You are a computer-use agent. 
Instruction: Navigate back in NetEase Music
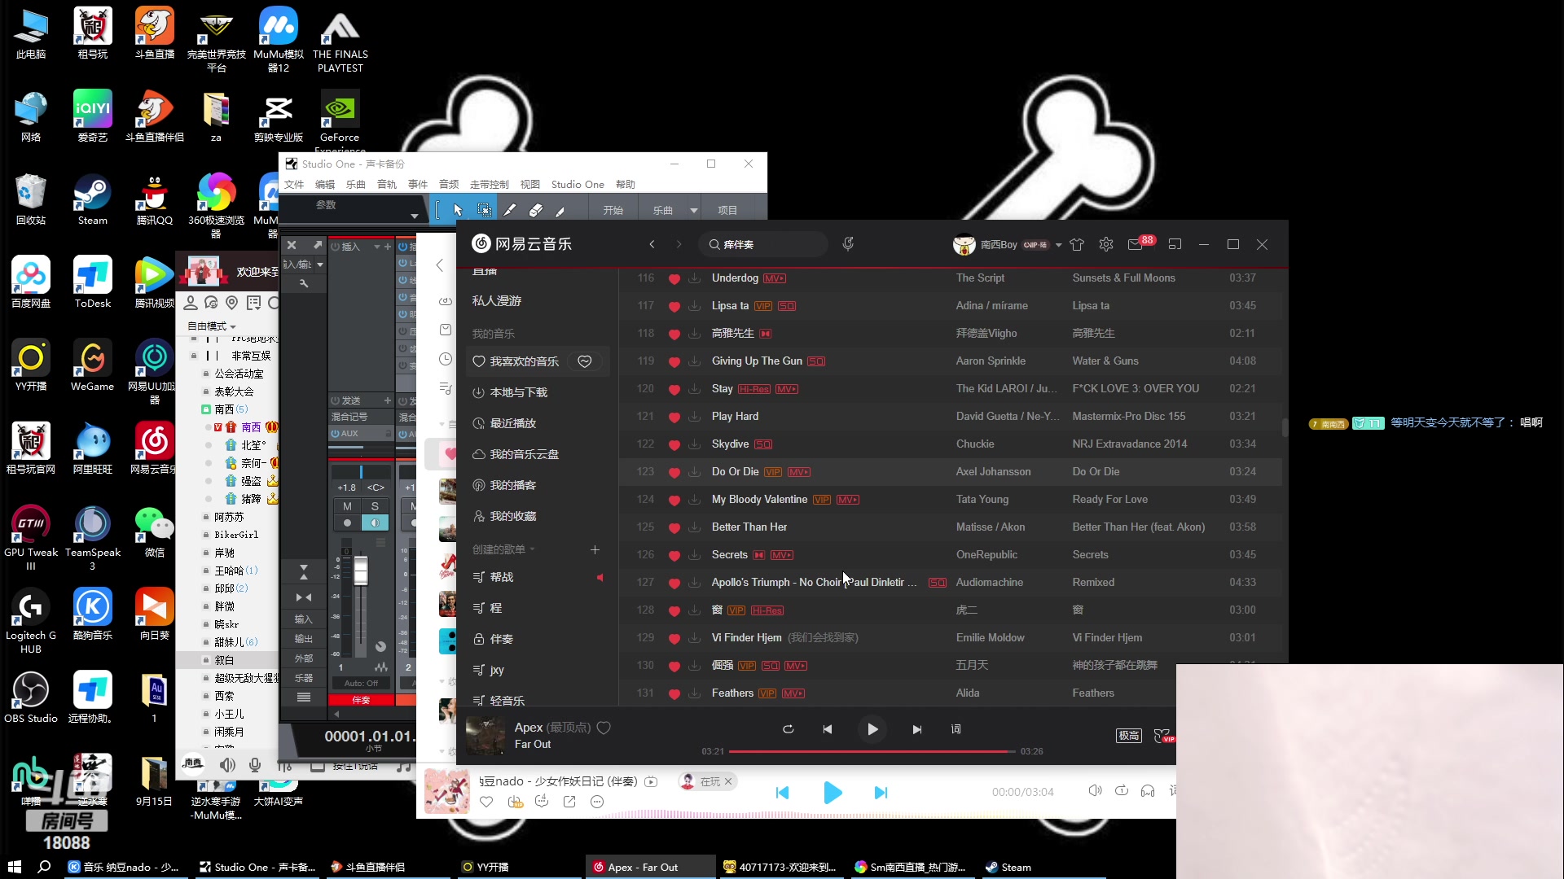tap(652, 244)
